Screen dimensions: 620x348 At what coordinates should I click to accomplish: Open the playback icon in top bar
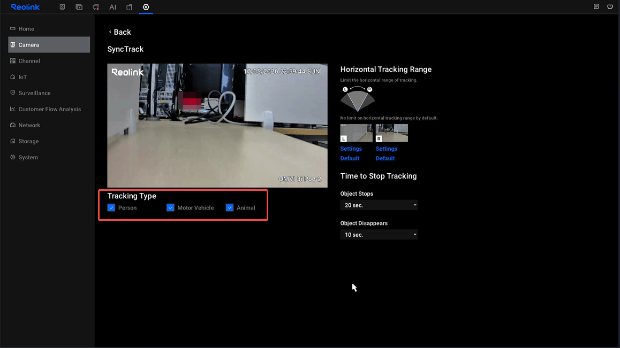(x=79, y=7)
